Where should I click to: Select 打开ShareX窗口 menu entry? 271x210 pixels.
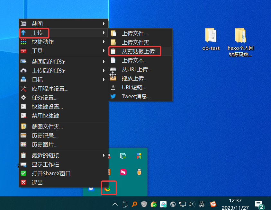[x=63, y=173]
